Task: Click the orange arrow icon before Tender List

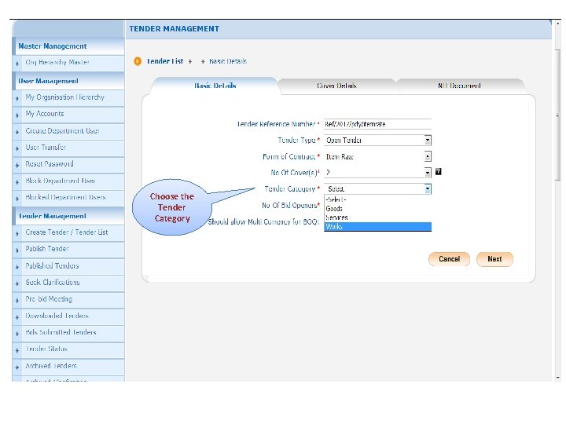Action: (138, 61)
